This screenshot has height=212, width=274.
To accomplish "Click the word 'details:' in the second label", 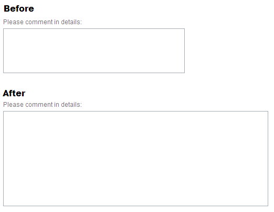I will [x=71, y=105].
